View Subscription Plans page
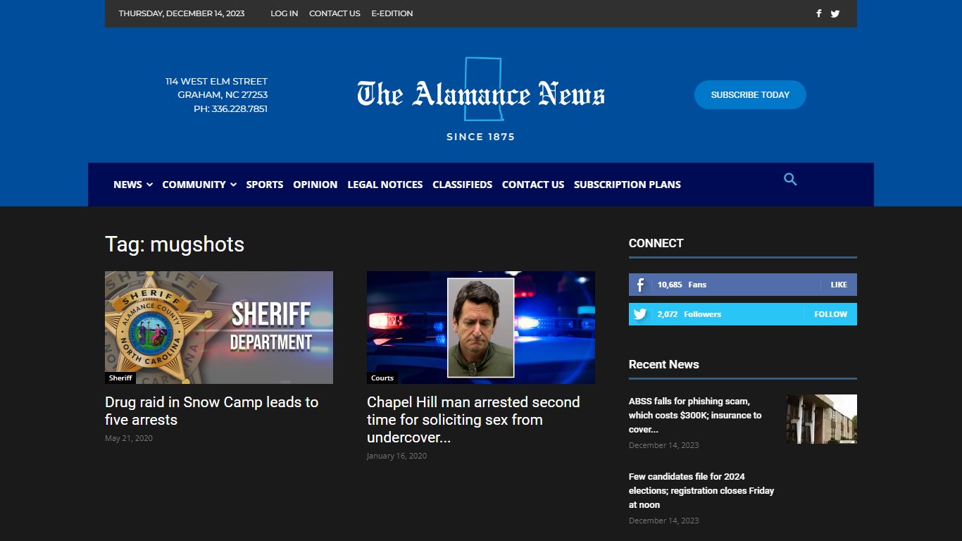Viewport: 962px width, 541px height. (627, 185)
